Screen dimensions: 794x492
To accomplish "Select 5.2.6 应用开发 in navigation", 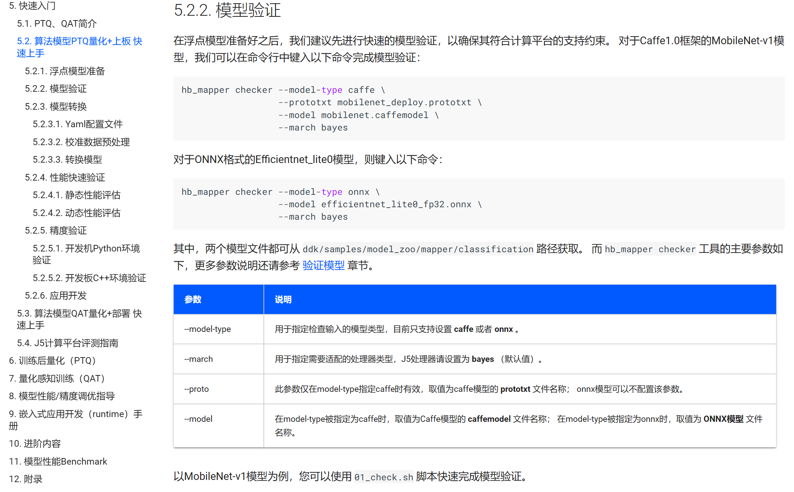I will [x=56, y=295].
